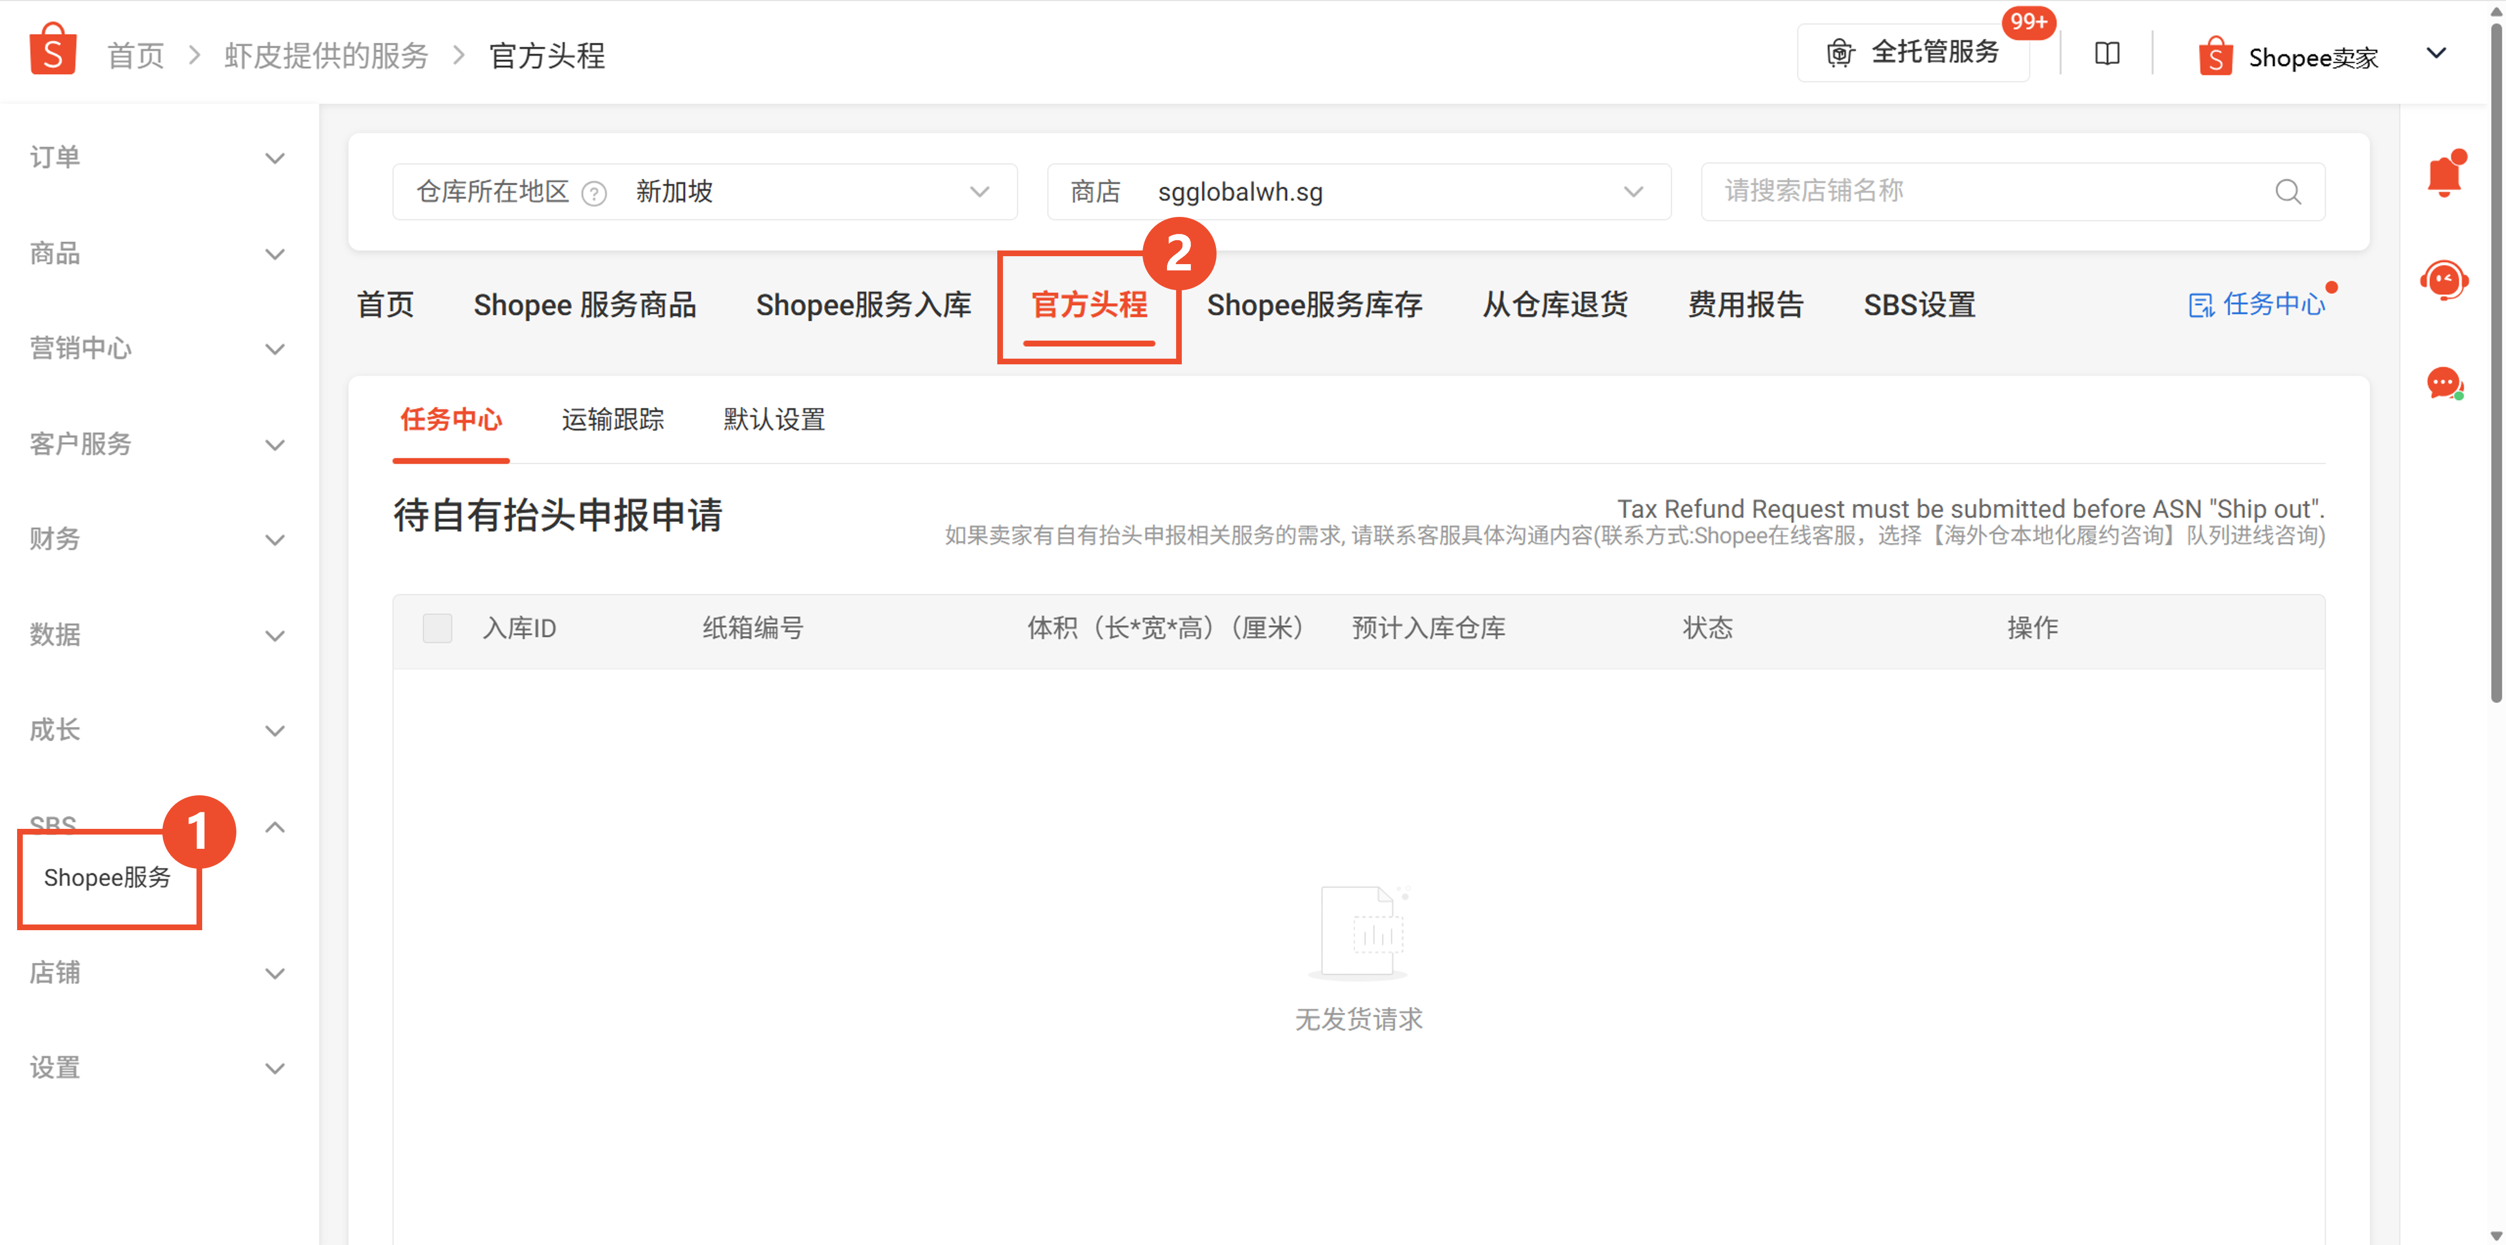Open the blue 任务中心 link at right
This screenshot has width=2506, height=1245.
[x=2257, y=305]
